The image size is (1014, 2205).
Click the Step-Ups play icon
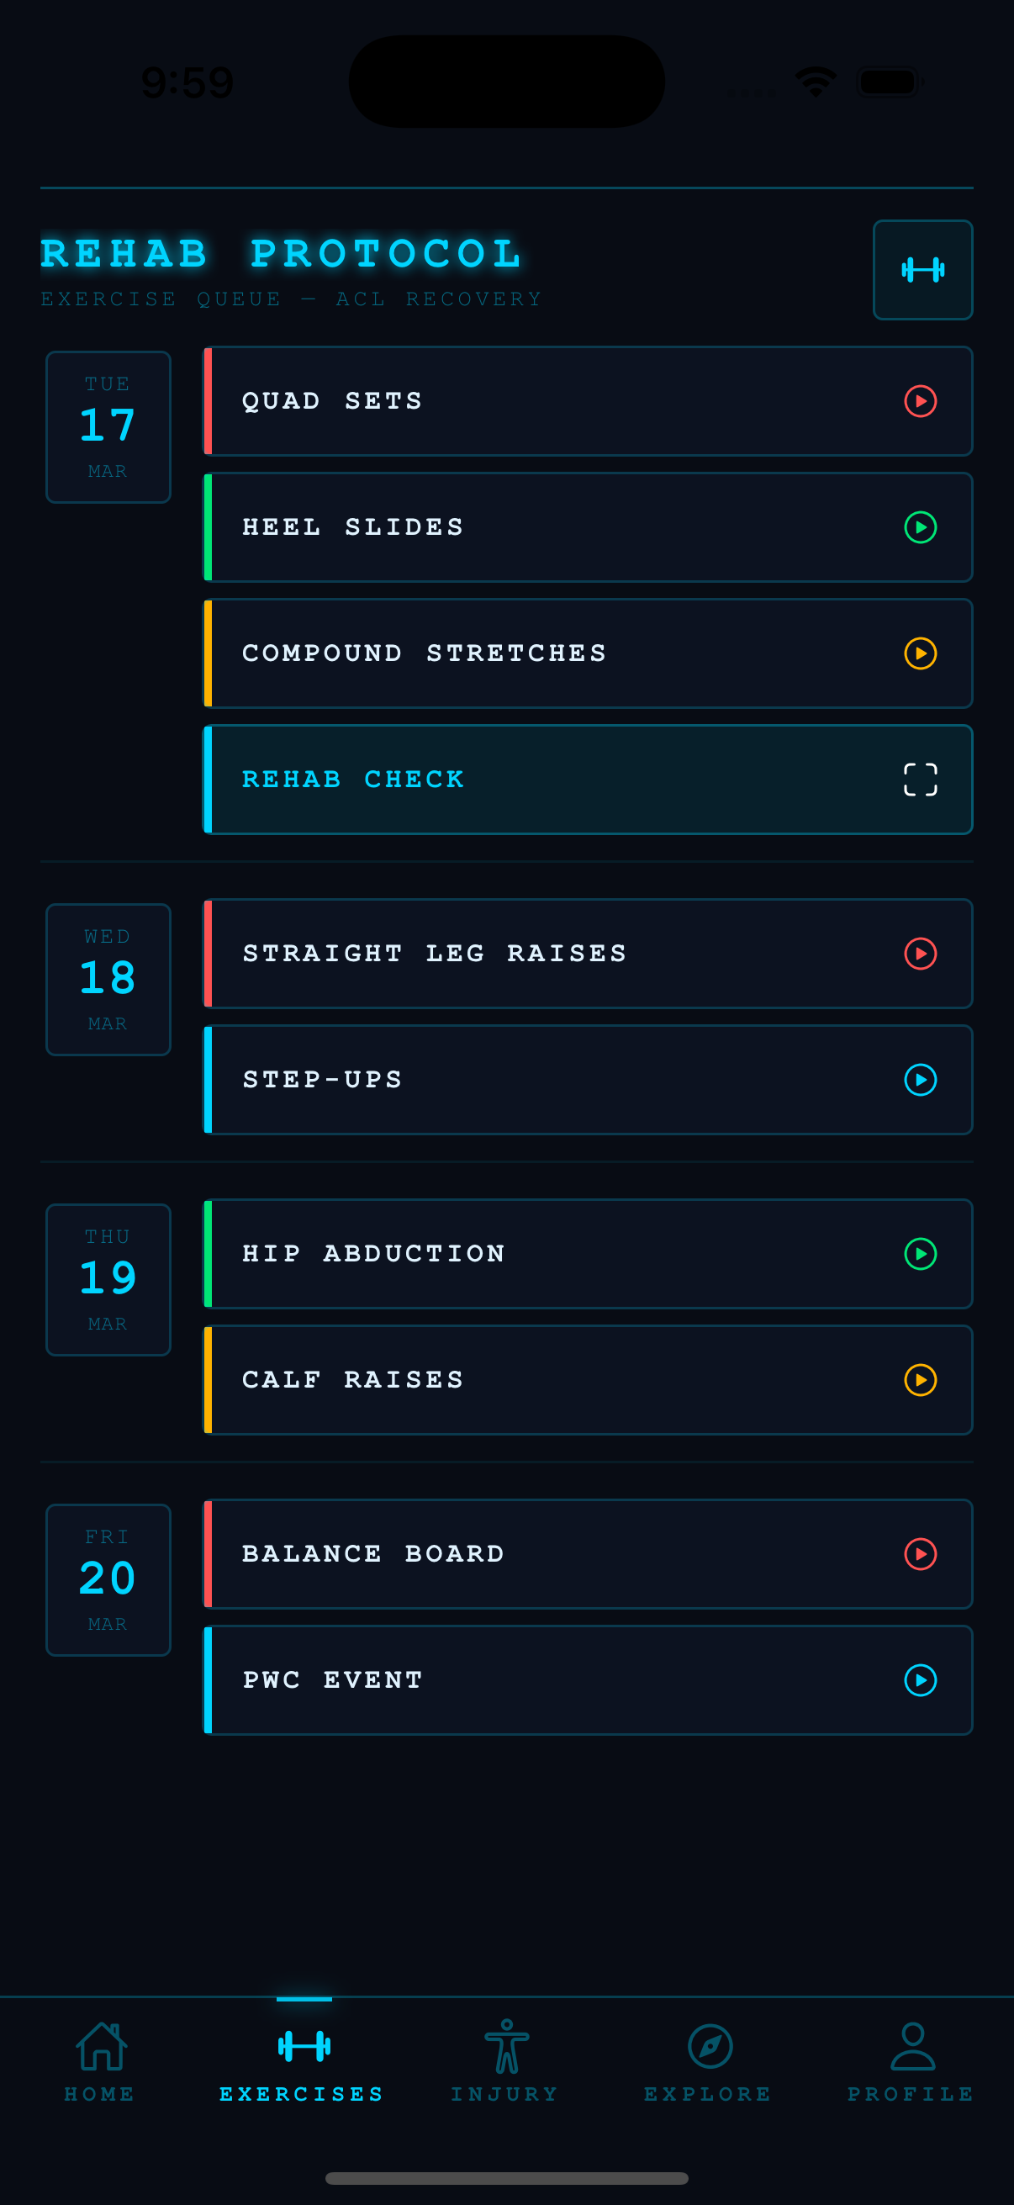click(920, 1080)
